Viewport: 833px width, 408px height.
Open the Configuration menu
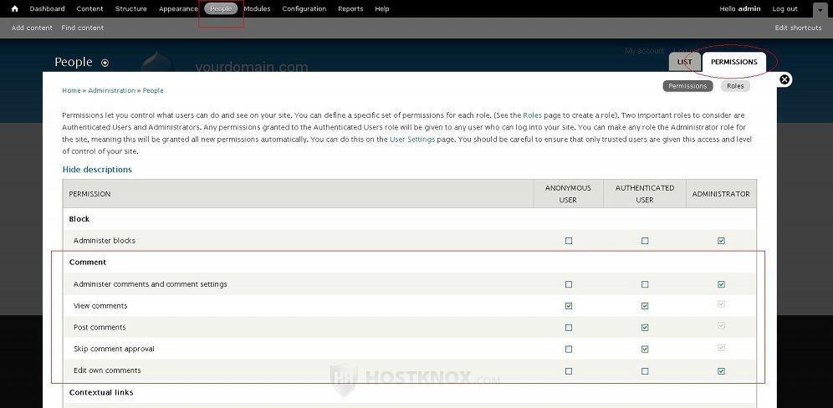[x=304, y=8]
